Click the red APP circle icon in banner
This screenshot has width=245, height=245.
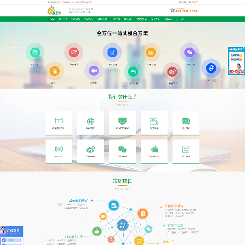(x=73, y=52)
